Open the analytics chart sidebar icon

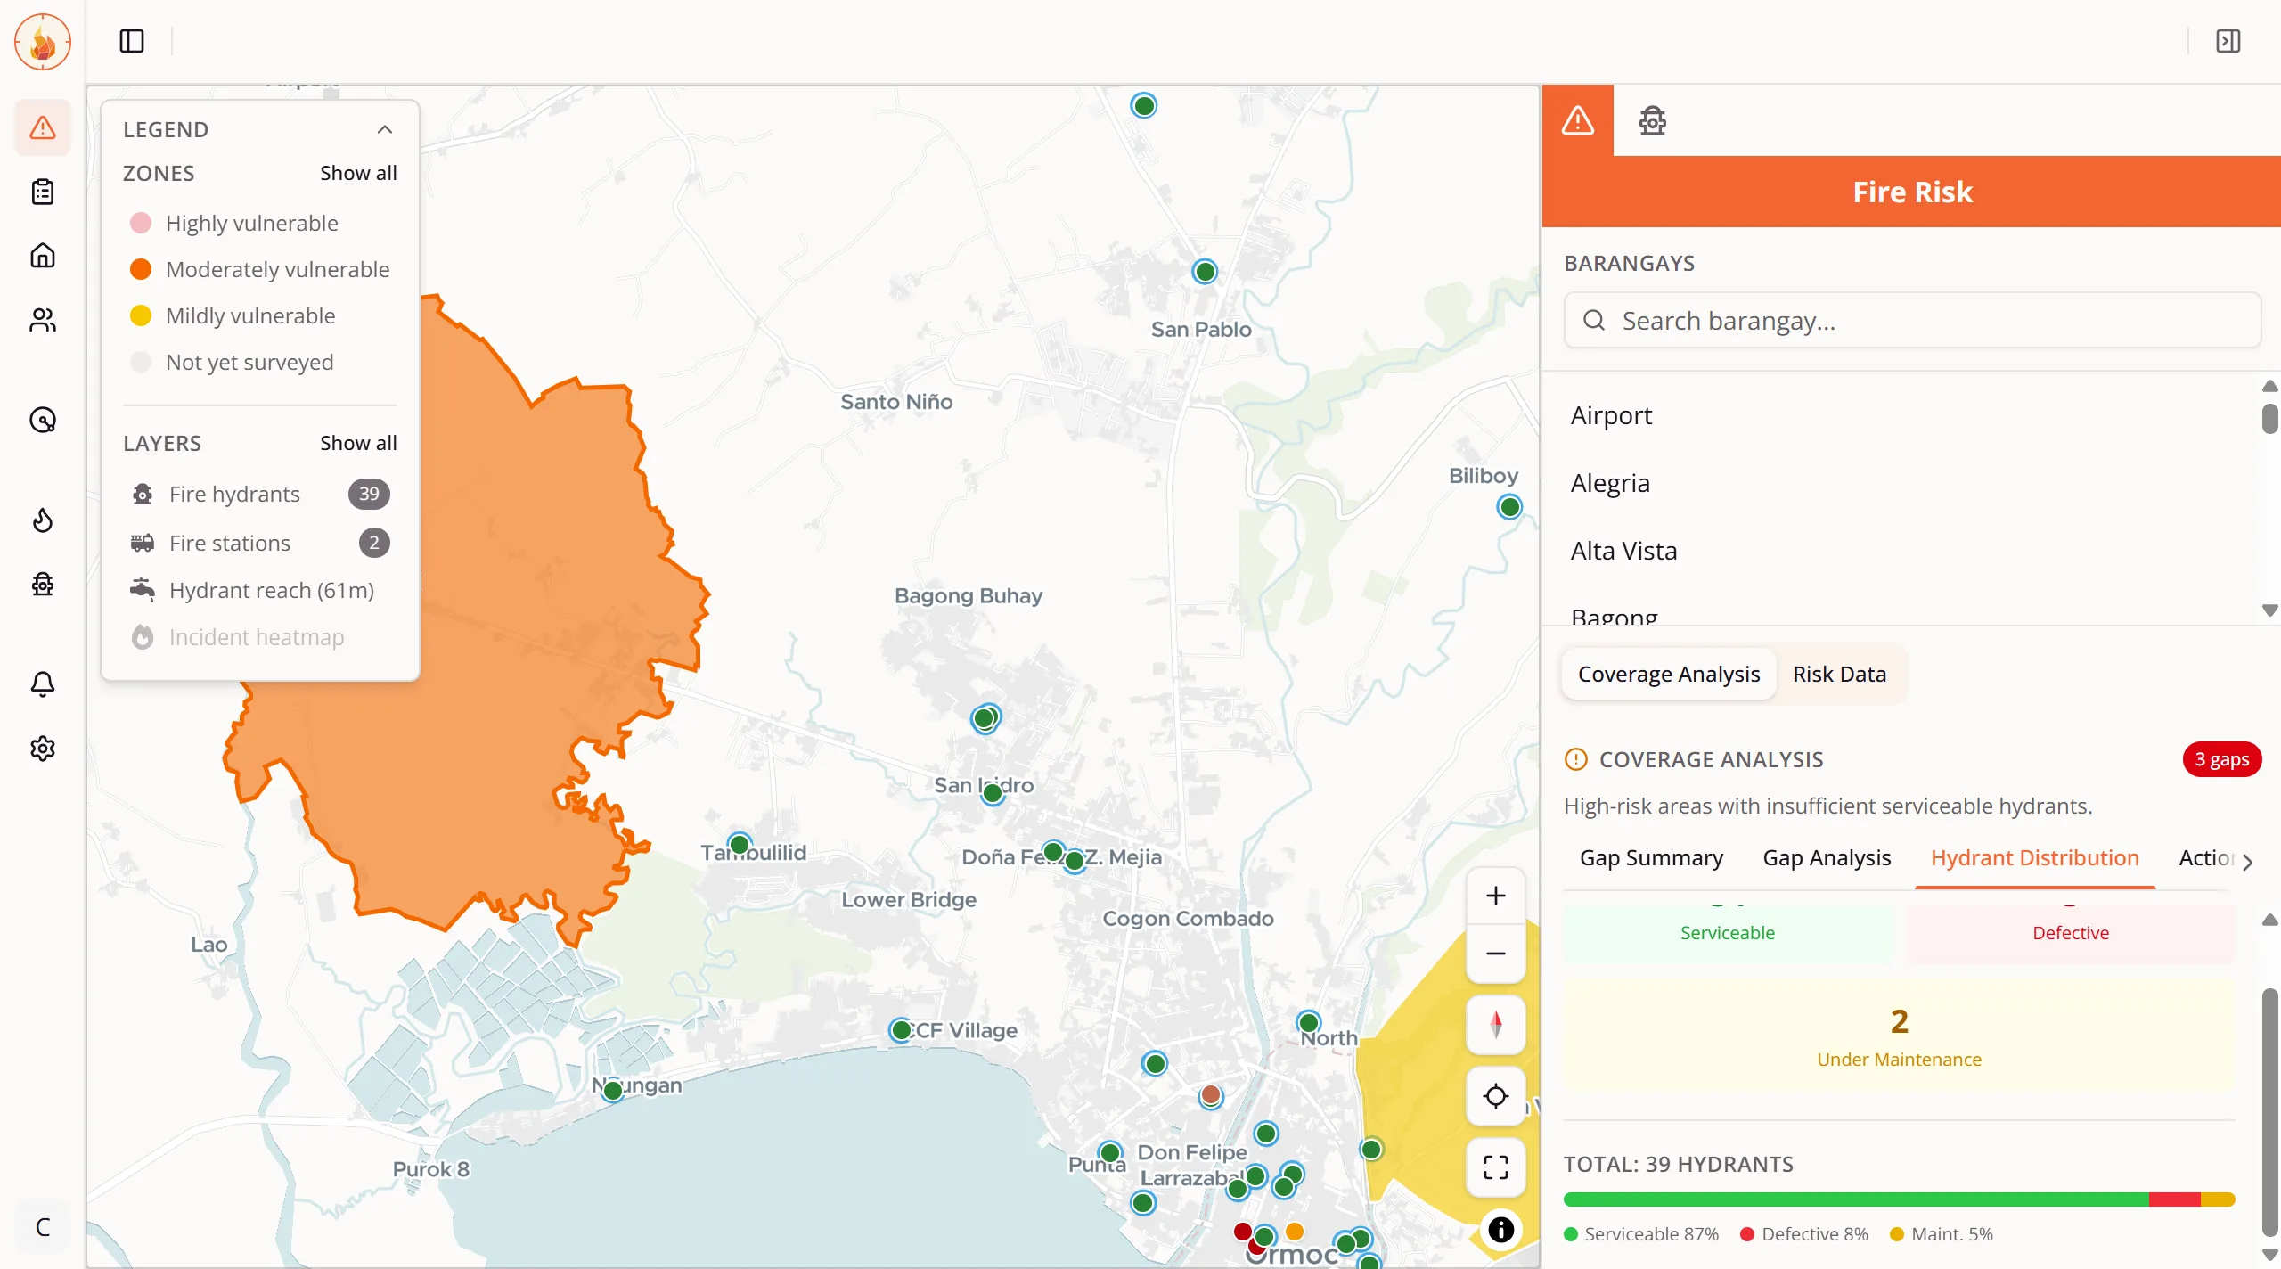coord(42,420)
